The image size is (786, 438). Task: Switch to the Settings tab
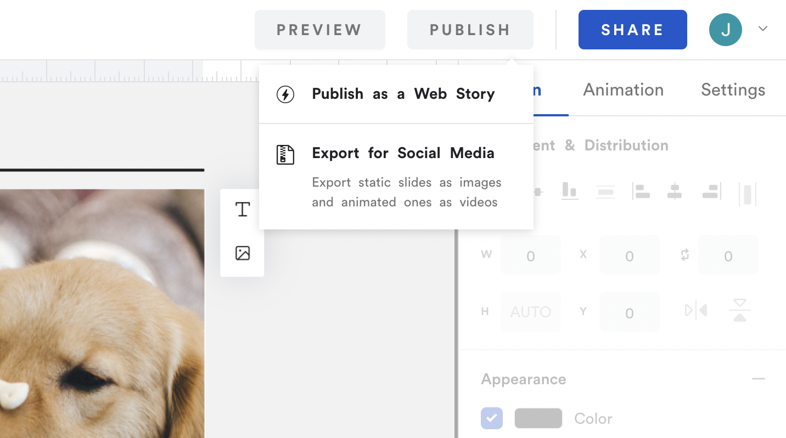tap(733, 89)
